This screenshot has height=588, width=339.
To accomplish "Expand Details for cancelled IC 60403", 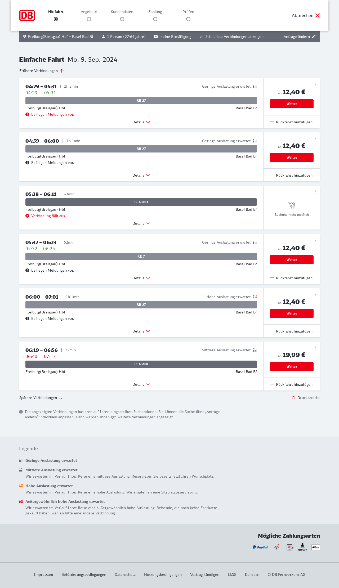I will click(141, 223).
